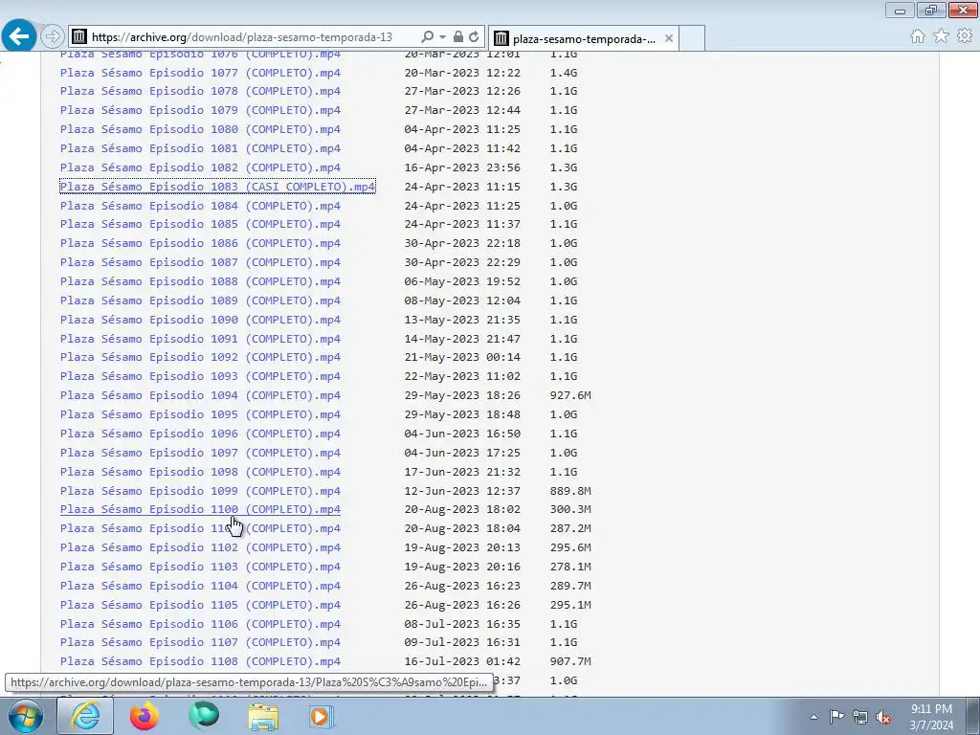Open the media player taskbar icon
The height and width of the screenshot is (735, 980).
click(323, 716)
